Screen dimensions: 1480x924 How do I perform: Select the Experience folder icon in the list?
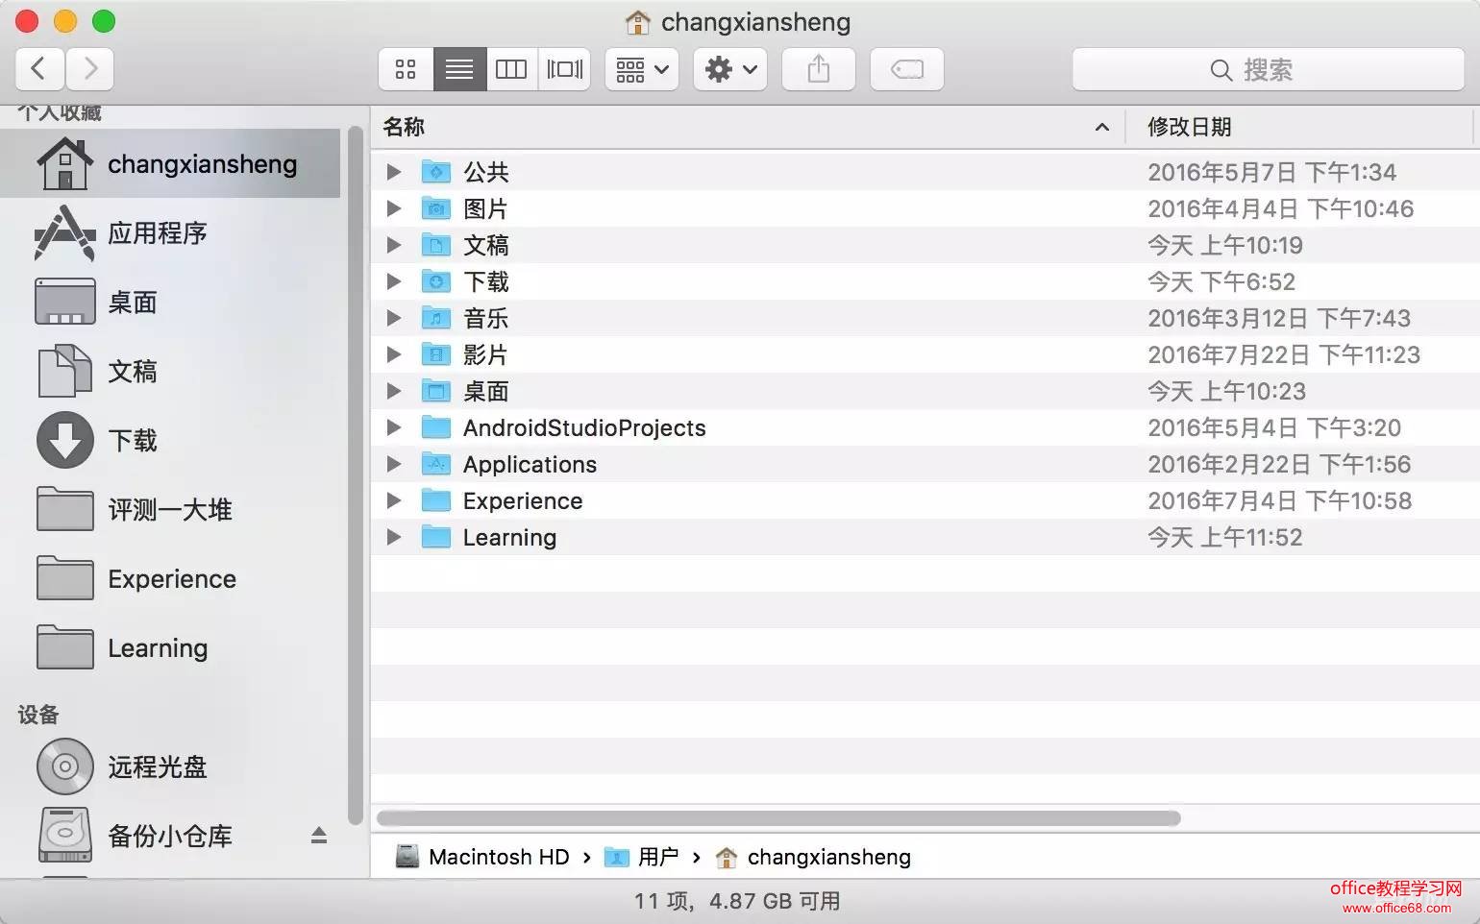pyautogui.click(x=436, y=500)
